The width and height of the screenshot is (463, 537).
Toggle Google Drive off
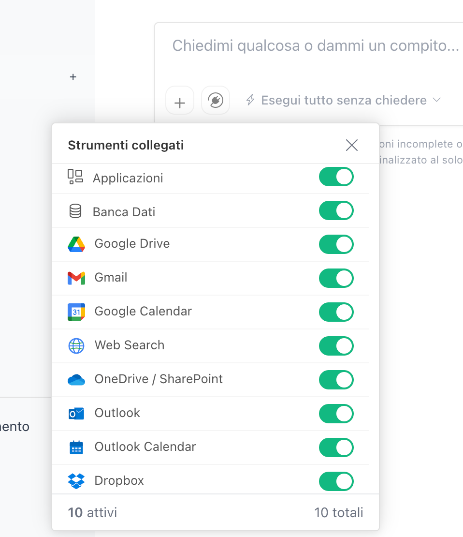(336, 244)
